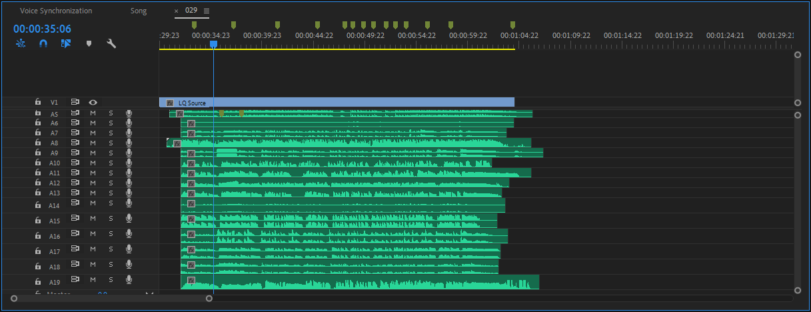Click left handle of horizontal zoom scrollbar

tap(14, 298)
